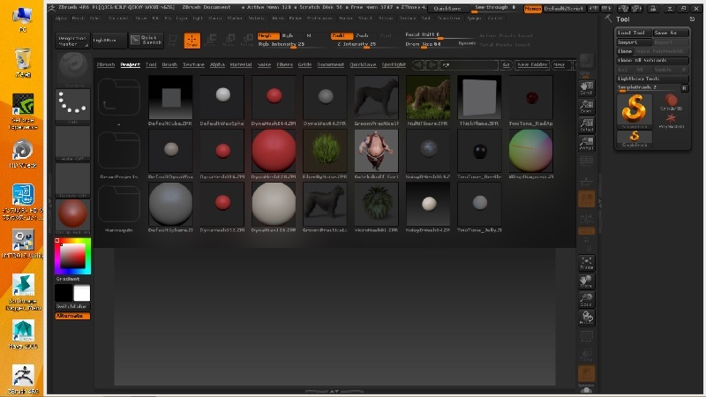
Task: Toggle the Zsub mode button
Action: tap(363, 35)
